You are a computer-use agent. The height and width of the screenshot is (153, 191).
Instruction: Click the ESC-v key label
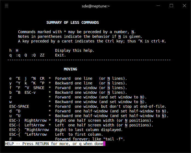pyautogui.click(x=30, y=93)
